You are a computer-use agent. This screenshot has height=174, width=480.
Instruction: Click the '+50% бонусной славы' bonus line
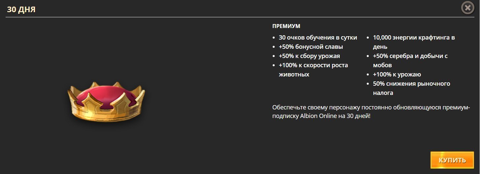click(x=311, y=47)
